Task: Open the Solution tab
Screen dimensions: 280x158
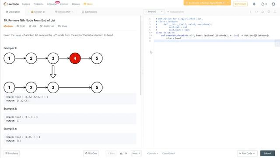Action: 38,12
